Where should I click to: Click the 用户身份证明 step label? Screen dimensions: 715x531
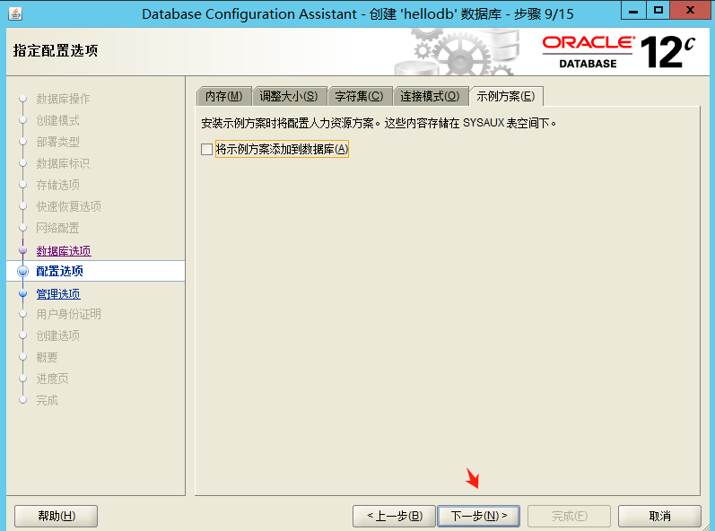69,314
